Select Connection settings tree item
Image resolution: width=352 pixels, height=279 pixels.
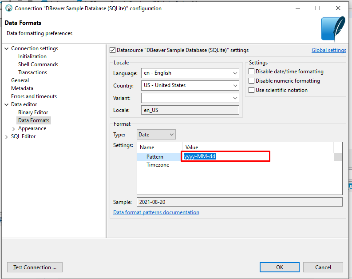(x=35, y=48)
